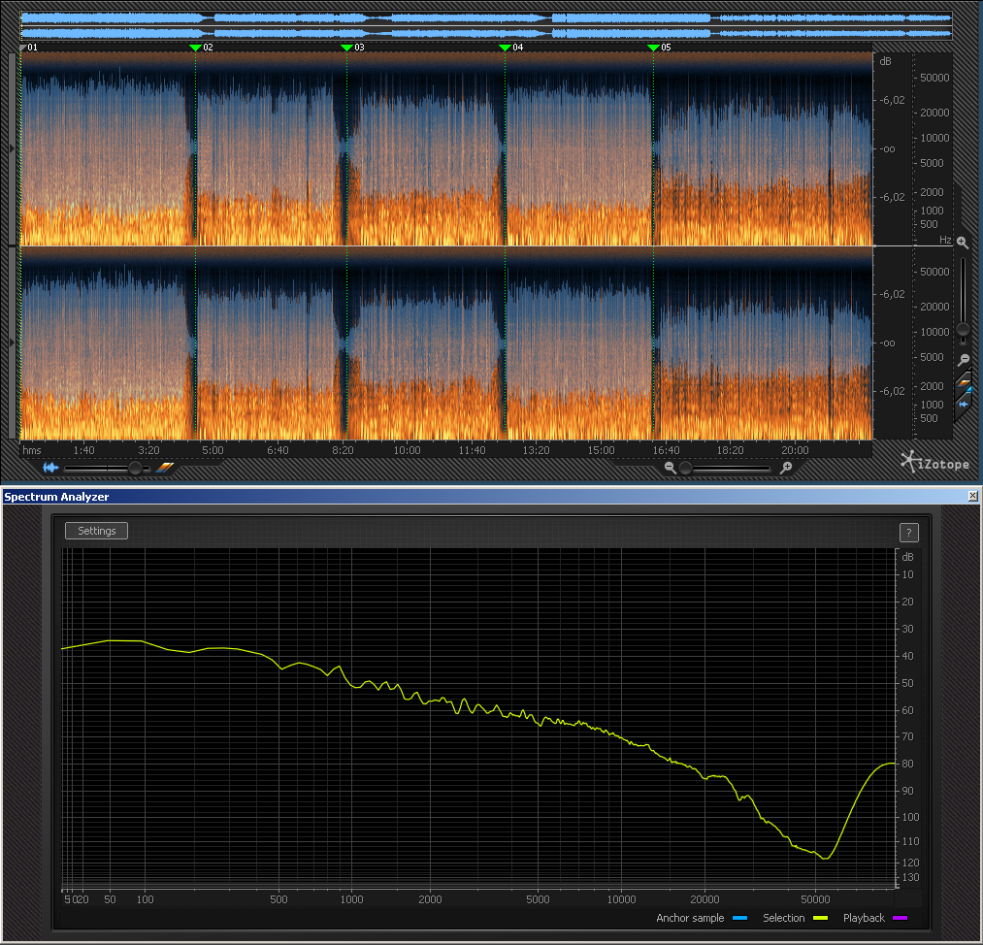This screenshot has height=945, width=983.
Task: Select marker 02 on the timeline
Action: click(x=196, y=47)
